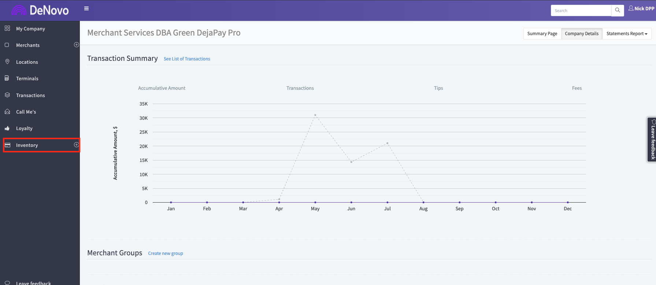Toggle the Tips chart series
This screenshot has width=656, height=285.
coord(438,88)
